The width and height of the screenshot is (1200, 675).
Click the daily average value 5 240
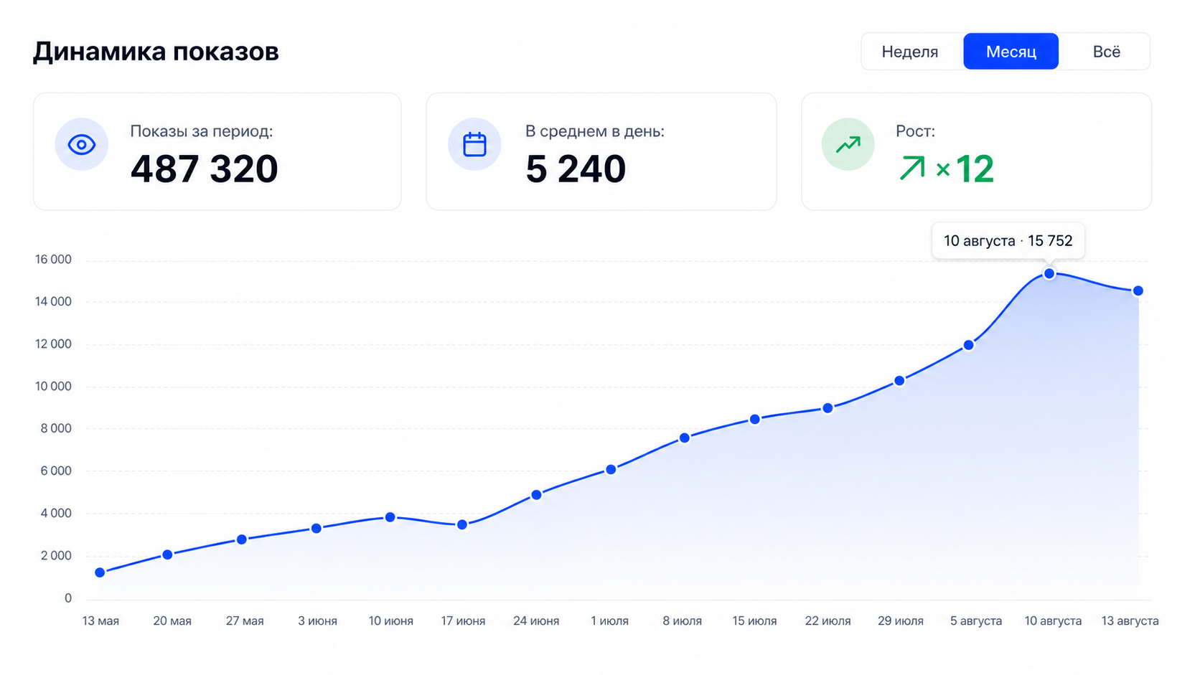(x=576, y=169)
